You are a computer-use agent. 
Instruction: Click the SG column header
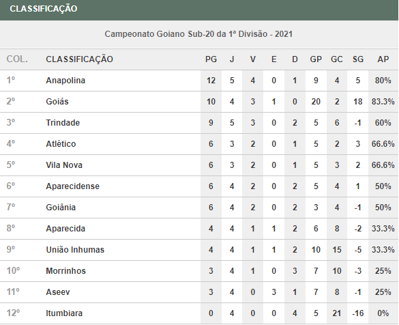click(358, 59)
